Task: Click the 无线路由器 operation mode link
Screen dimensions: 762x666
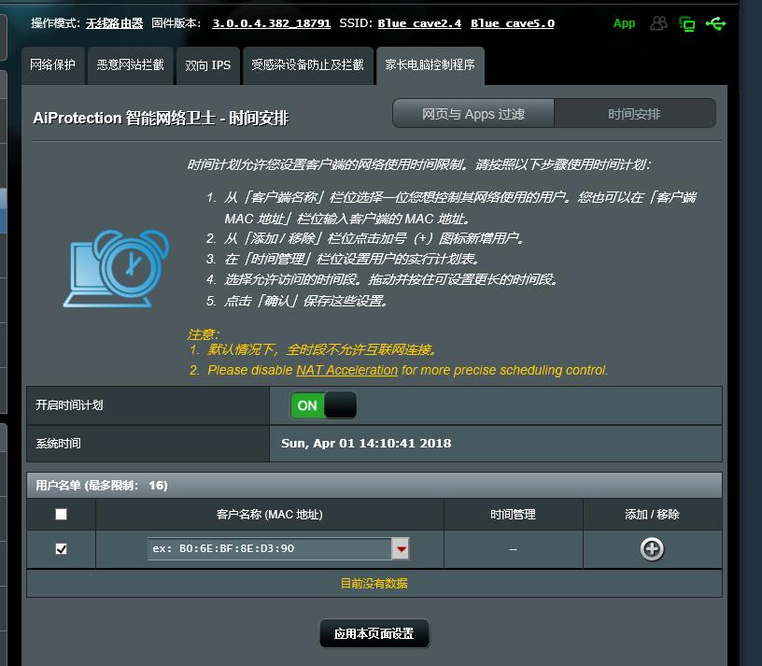Action: tap(114, 23)
